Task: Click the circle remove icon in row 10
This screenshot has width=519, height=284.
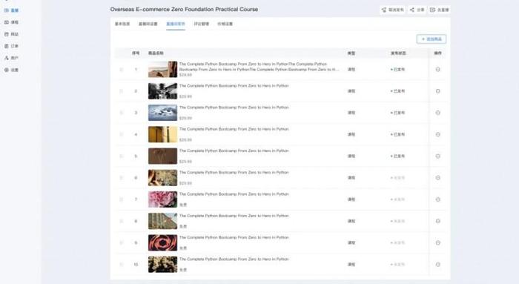Action: click(437, 265)
